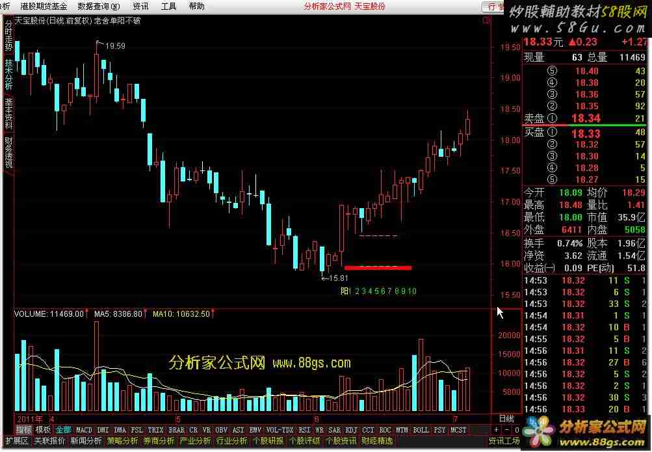Apply the MTM indicator
The width and height of the screenshot is (652, 452).
[402, 430]
